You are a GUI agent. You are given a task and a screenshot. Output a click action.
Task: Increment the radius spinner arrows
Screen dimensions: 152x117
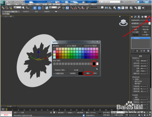click(x=147, y=61)
